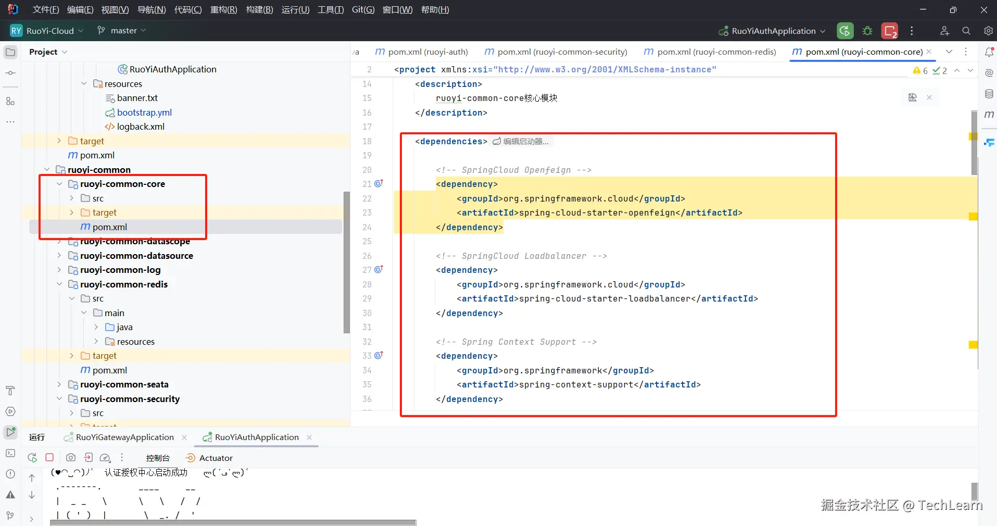Image resolution: width=997 pixels, height=526 pixels.
Task: Open the AI Assistant spiral icon
Action: 989,73
